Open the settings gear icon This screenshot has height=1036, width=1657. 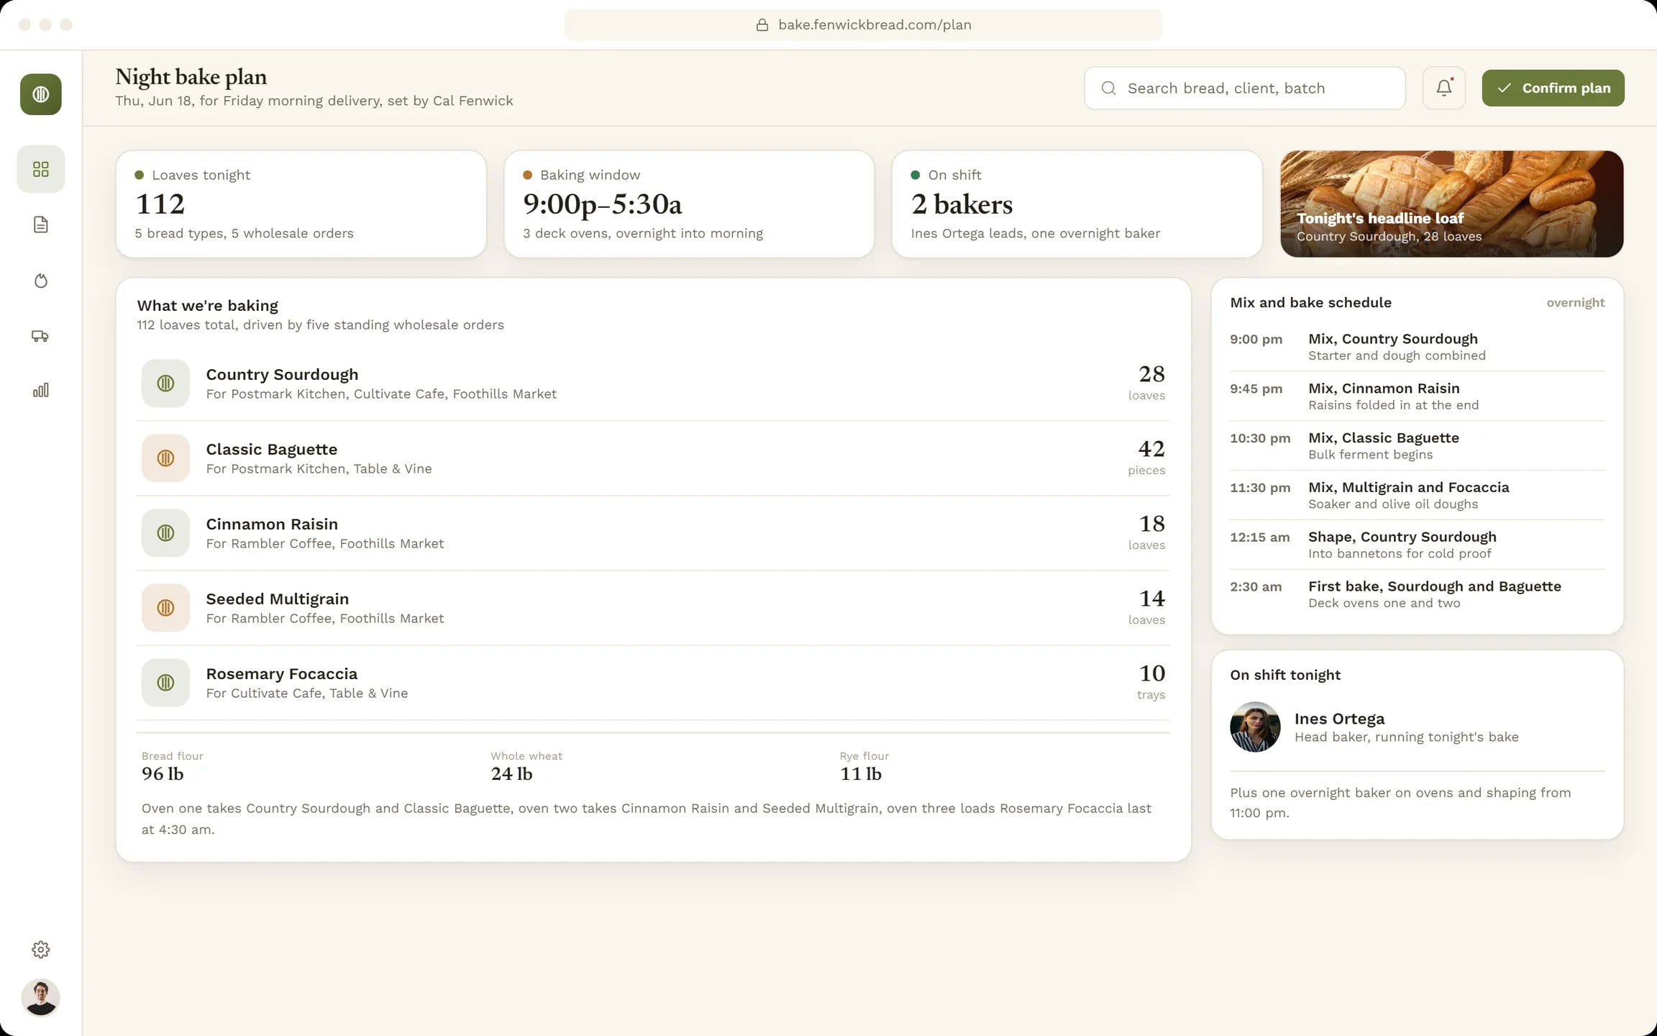coord(41,950)
